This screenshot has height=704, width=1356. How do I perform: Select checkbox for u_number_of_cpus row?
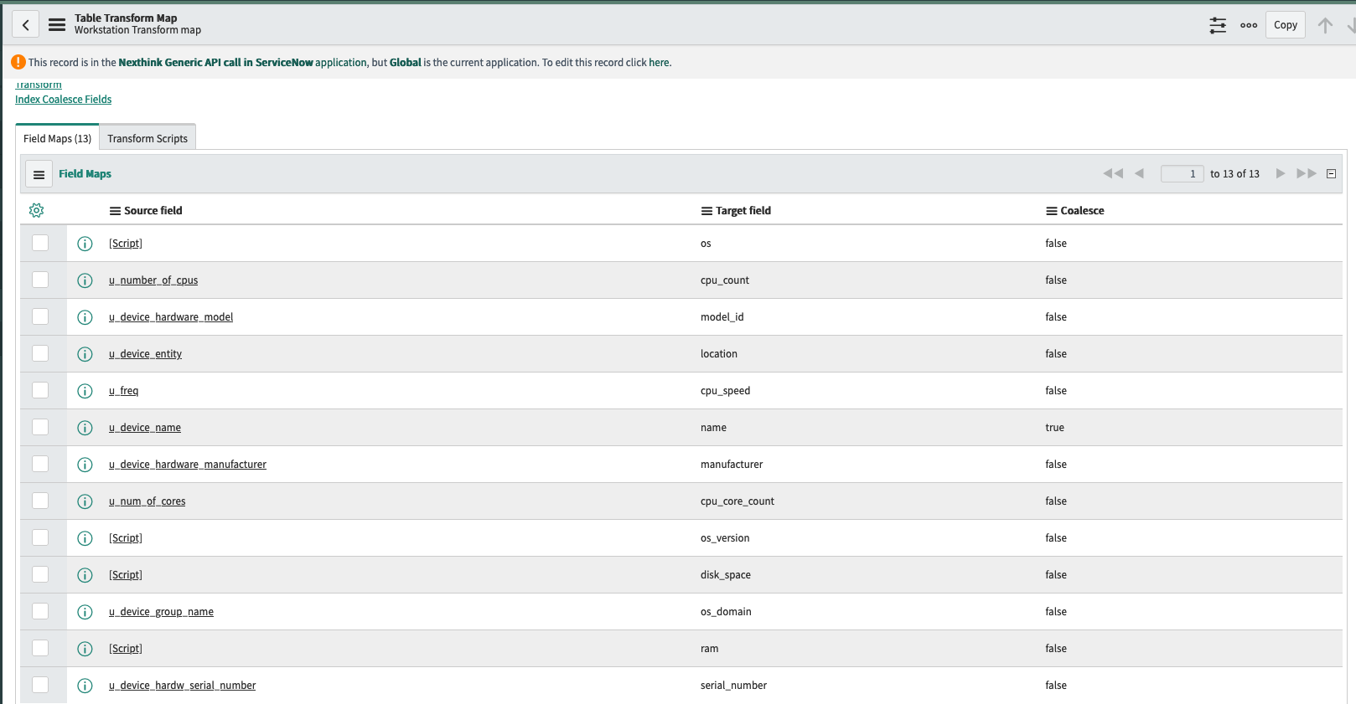point(40,280)
